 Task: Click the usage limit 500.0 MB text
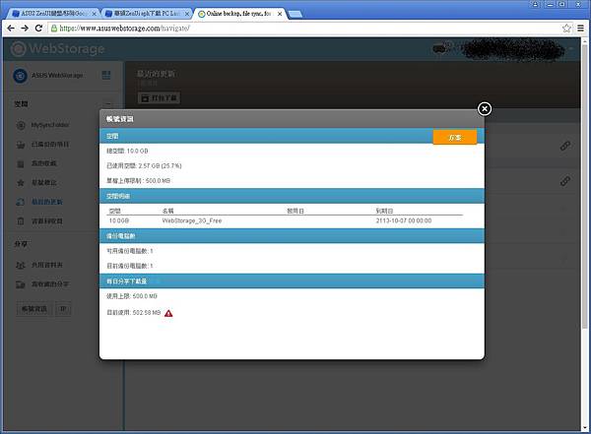click(132, 296)
